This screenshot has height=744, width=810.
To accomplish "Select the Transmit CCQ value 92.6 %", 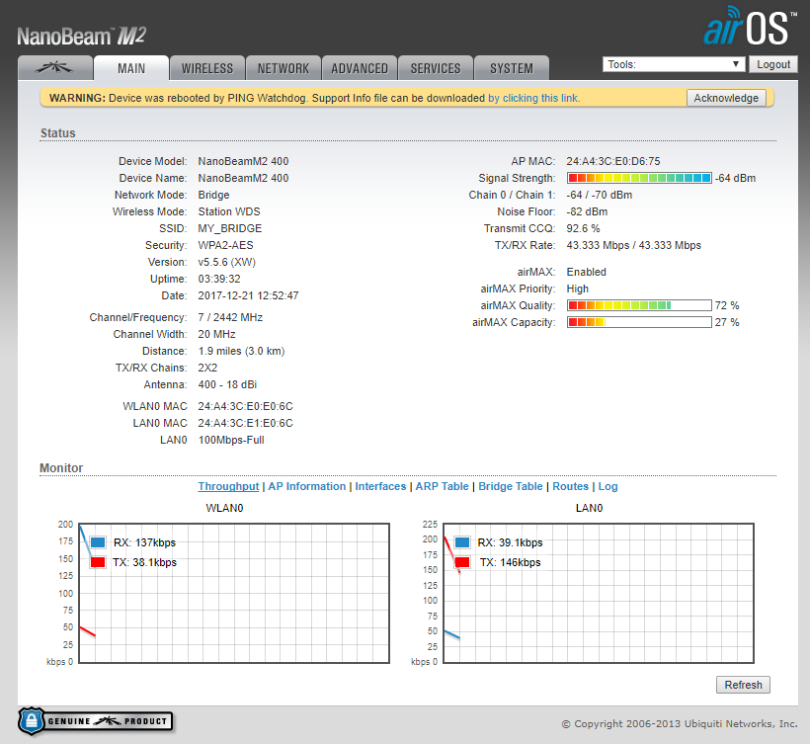I will (583, 228).
